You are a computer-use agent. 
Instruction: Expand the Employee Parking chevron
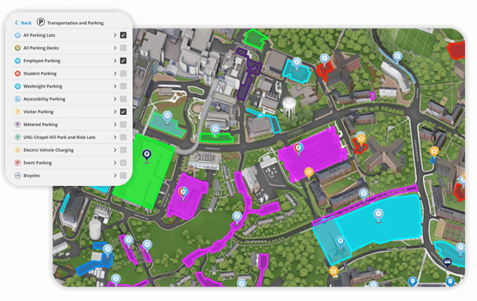click(115, 60)
